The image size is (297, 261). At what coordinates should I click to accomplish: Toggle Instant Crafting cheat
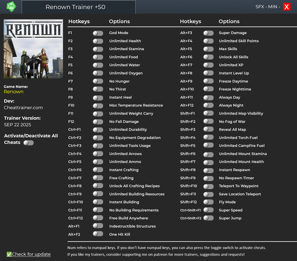pos(98,170)
